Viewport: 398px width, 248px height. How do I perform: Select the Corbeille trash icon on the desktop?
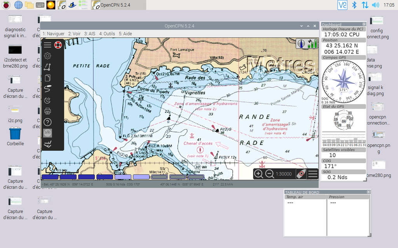point(15,137)
